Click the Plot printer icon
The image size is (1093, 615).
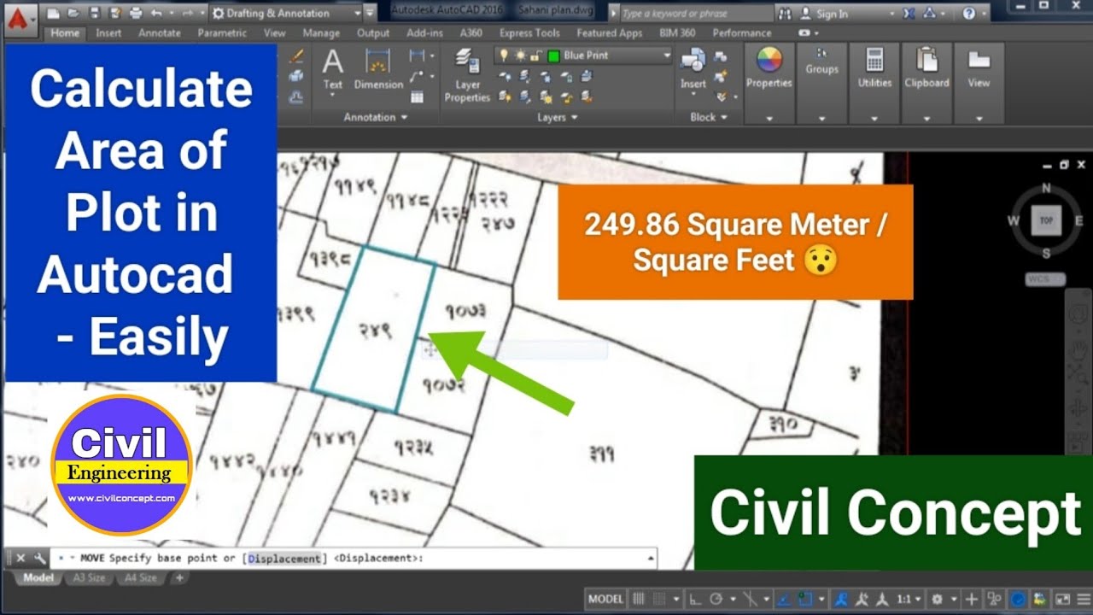coord(136,14)
